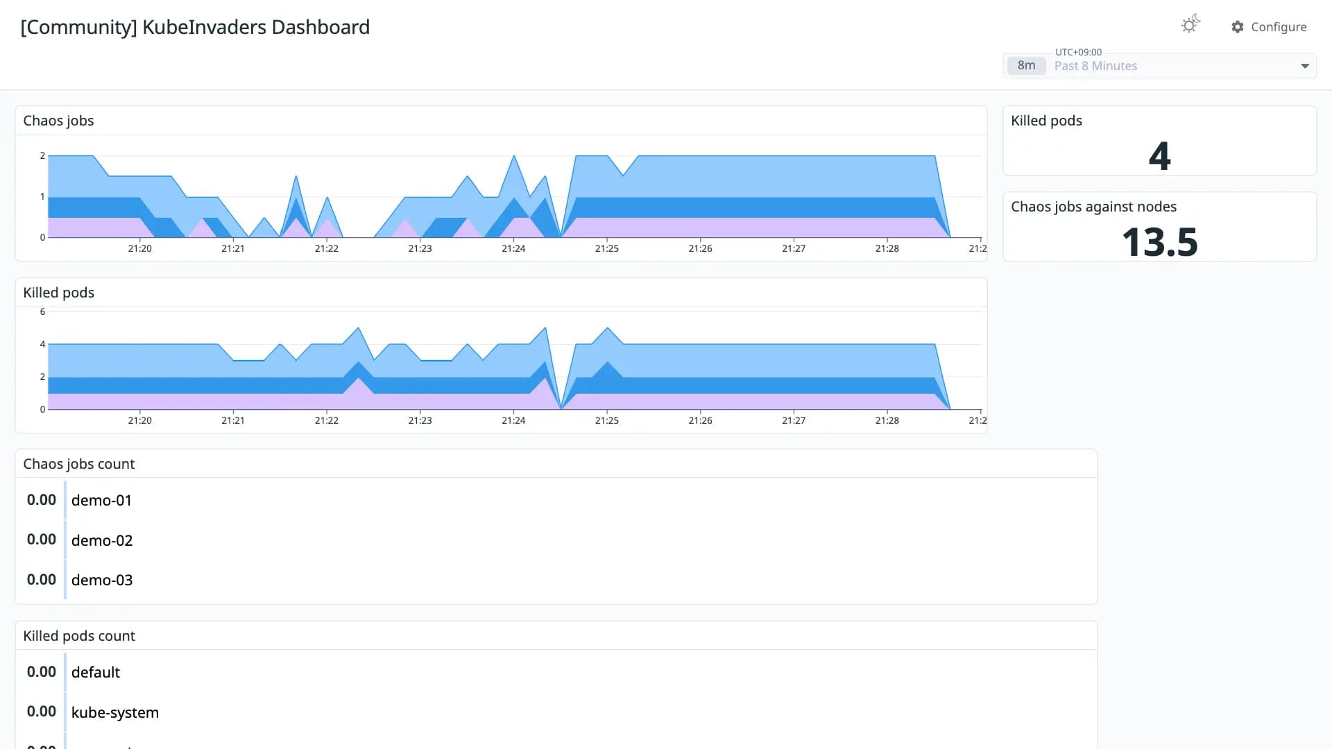Click the Killed pods query value title

click(x=1047, y=121)
